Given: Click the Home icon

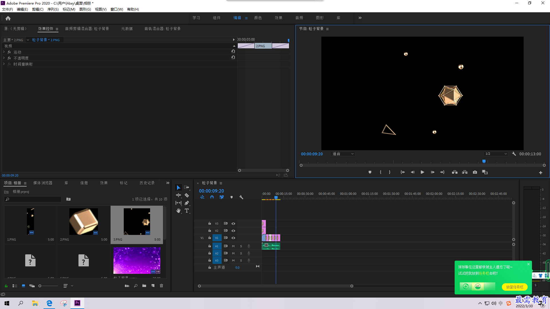Looking at the screenshot, I should 8,18.
